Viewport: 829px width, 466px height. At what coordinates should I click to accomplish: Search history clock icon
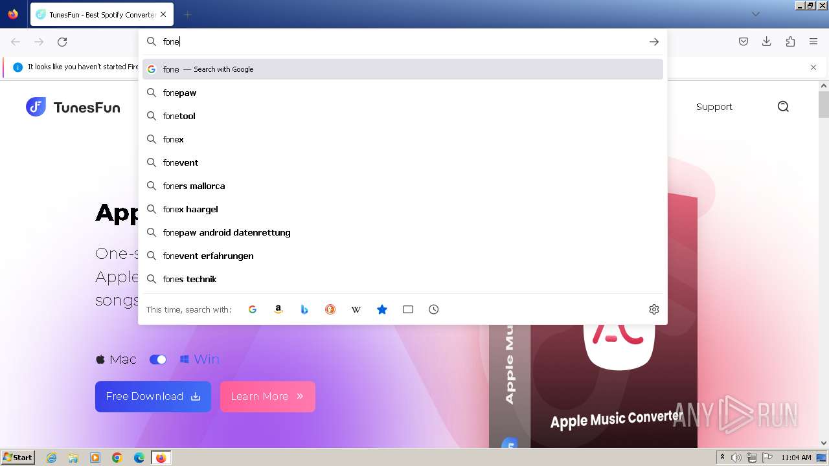(x=434, y=309)
